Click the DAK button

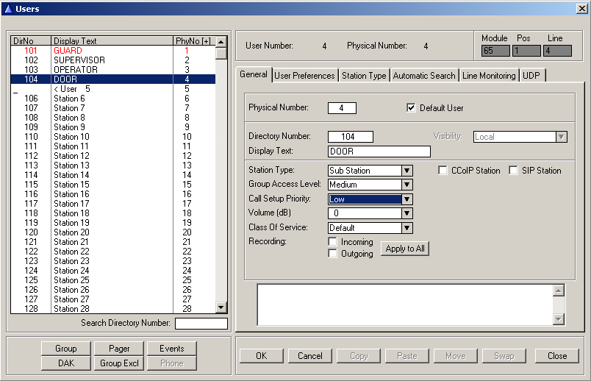point(66,363)
